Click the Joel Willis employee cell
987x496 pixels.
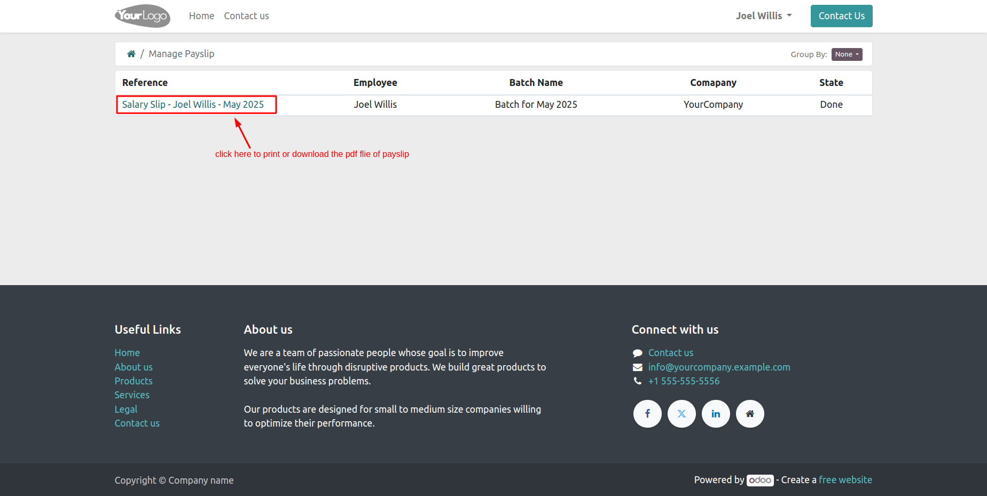[375, 105]
